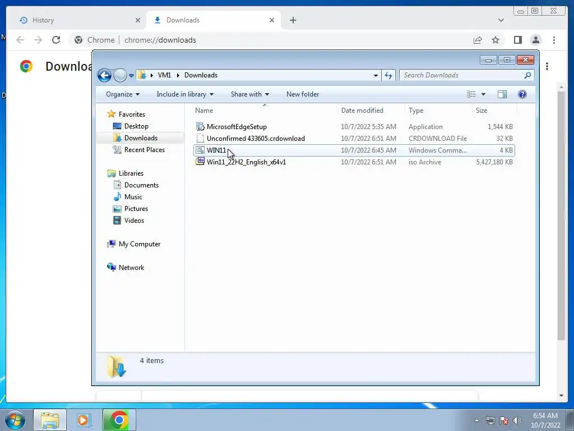Bookmark this page with star icon
The width and height of the screenshot is (574, 431).
(x=496, y=40)
